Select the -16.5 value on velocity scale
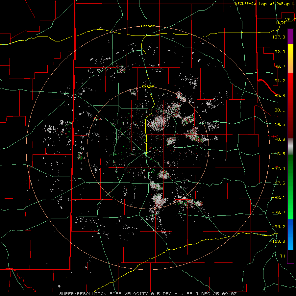 279,154
